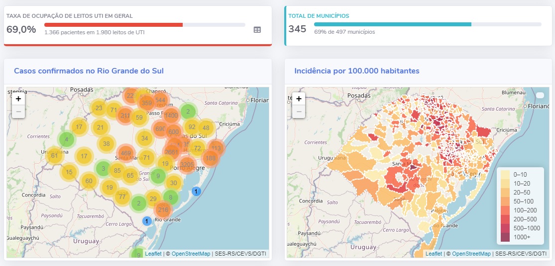The width and height of the screenshot is (555, 266).
Task: Click the 188 cluster on the coast
Action: 211,158
